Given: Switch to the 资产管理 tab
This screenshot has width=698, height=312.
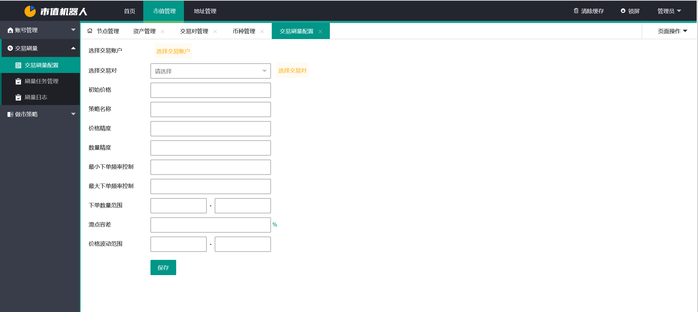Looking at the screenshot, I should pyautogui.click(x=144, y=31).
